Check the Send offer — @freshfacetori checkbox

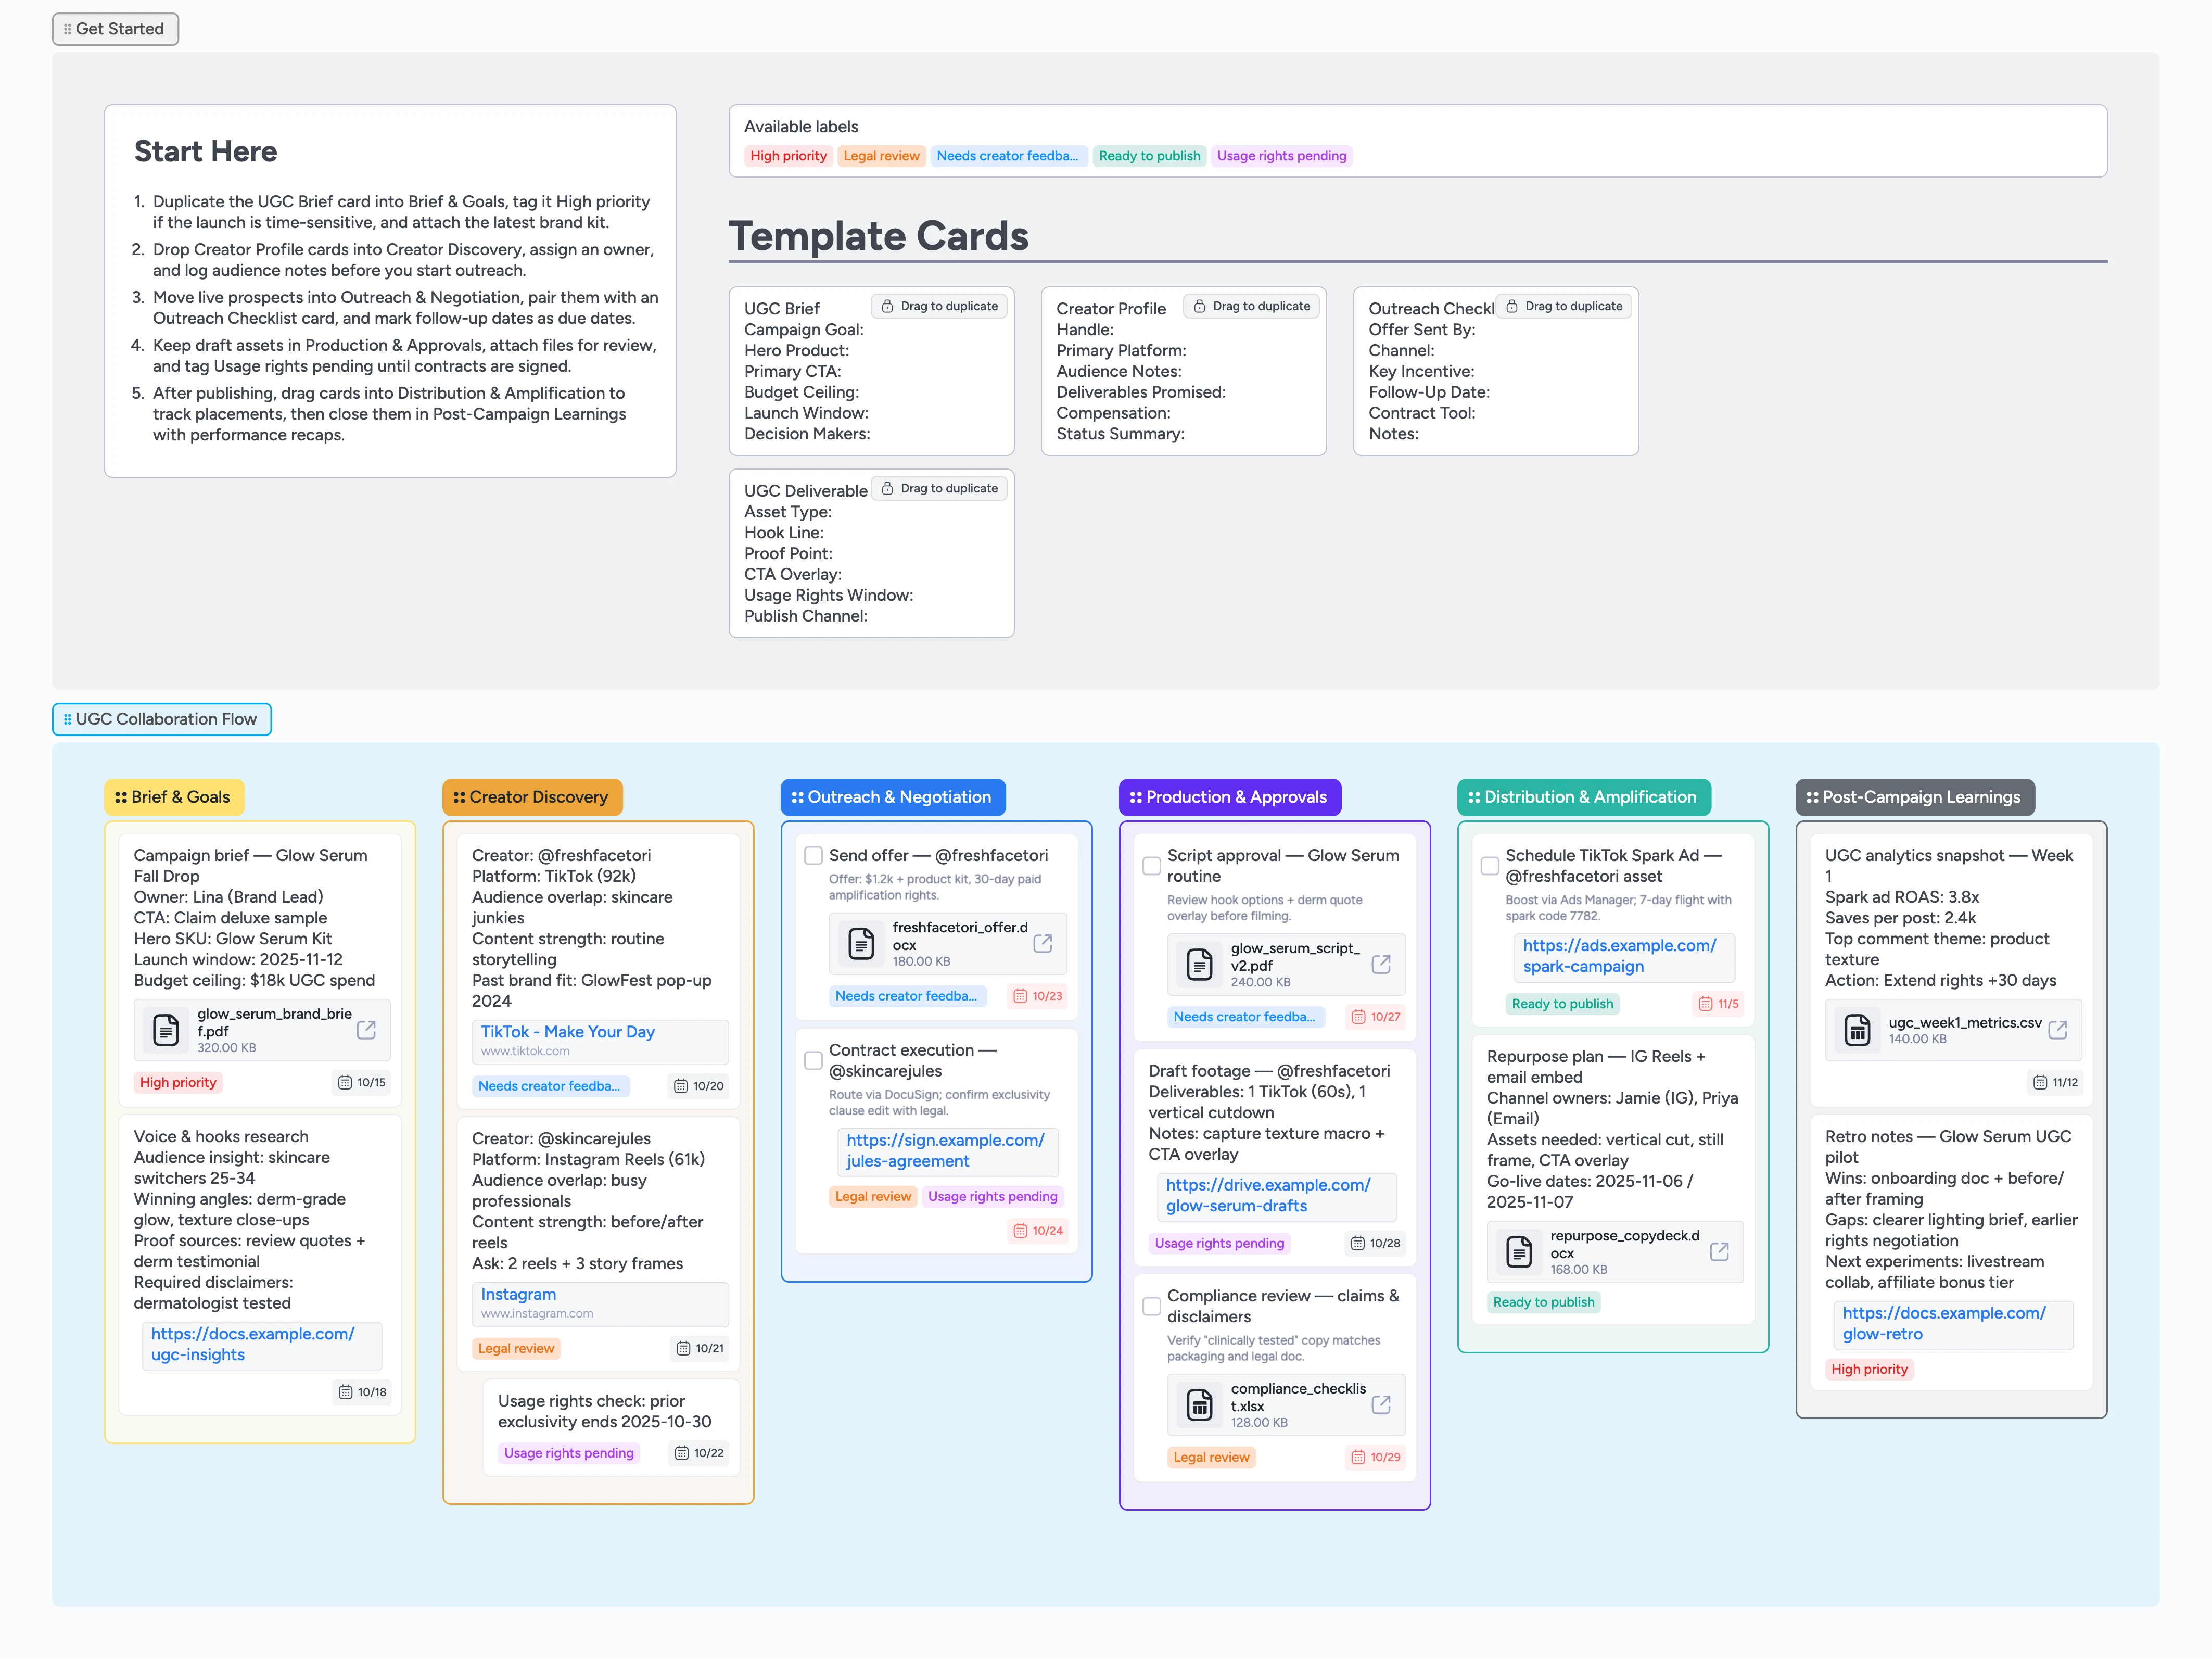pos(813,855)
